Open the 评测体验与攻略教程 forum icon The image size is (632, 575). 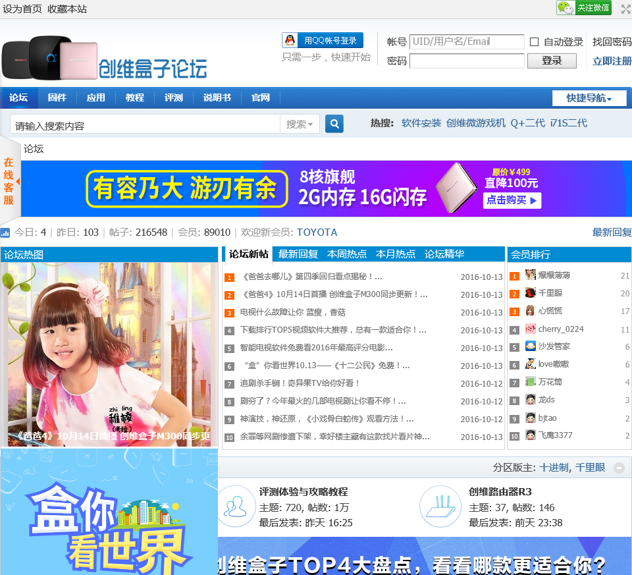(x=236, y=507)
